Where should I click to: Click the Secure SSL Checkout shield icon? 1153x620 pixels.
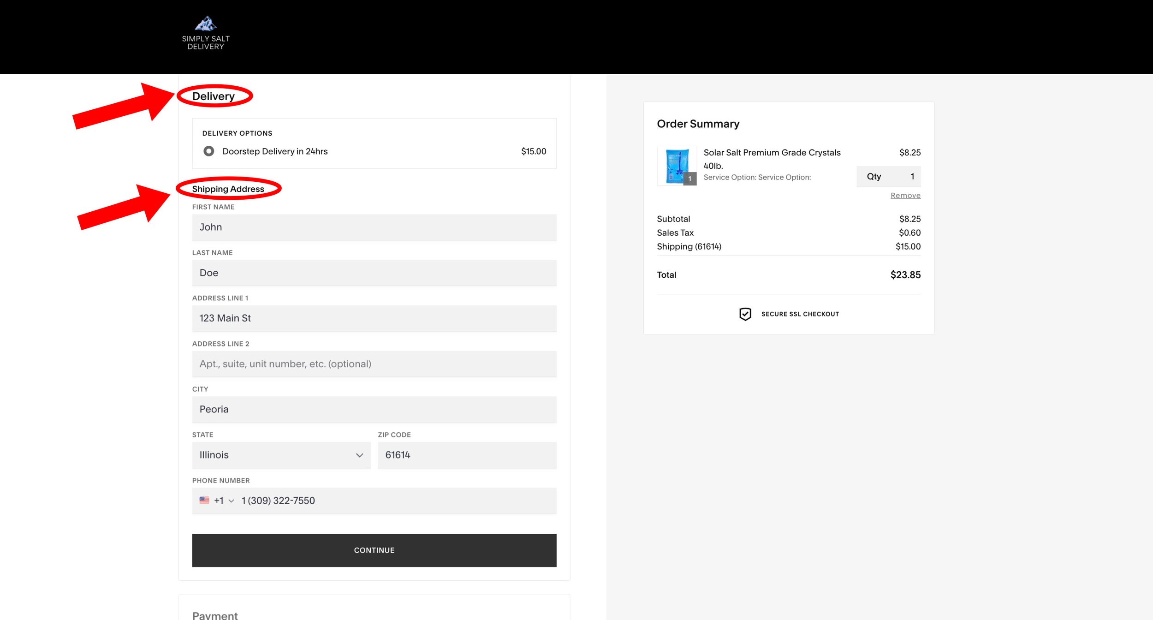tap(746, 314)
